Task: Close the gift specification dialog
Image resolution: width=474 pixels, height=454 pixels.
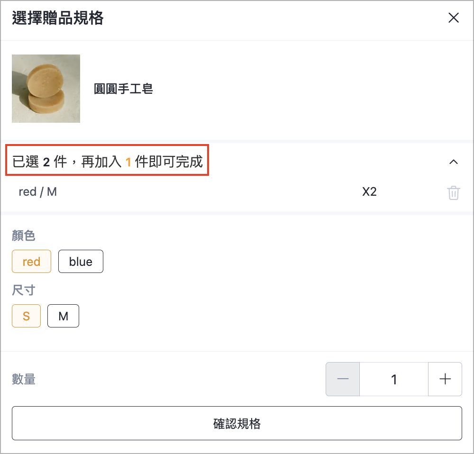Action: 454,18
